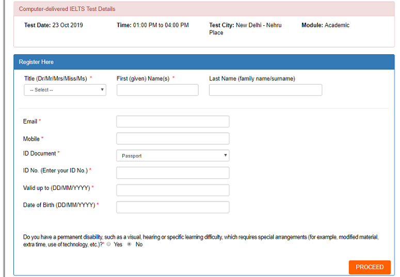
Task: Focus the Valid up to date field
Action: 172,190
